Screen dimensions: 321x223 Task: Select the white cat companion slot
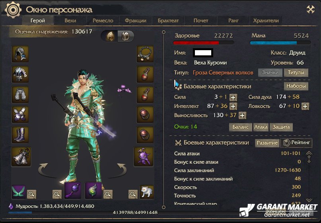pyautogui.click(x=147, y=192)
